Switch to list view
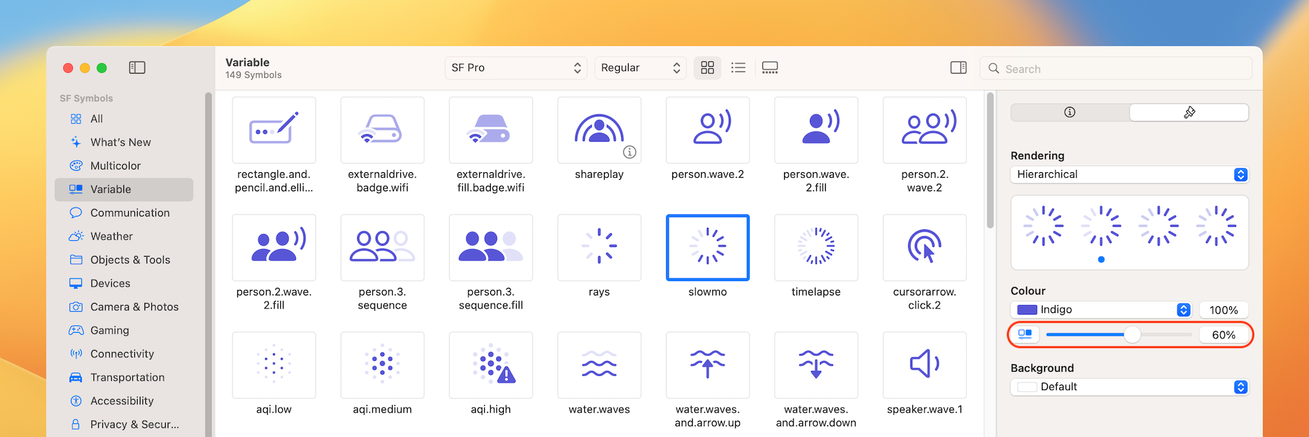The width and height of the screenshot is (1309, 437). 738,67
